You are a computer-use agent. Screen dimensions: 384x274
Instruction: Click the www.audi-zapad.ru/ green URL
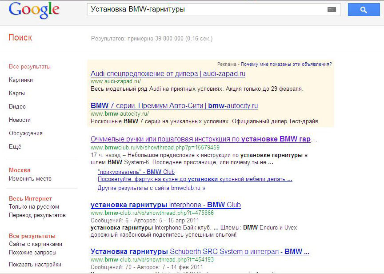coord(116,81)
